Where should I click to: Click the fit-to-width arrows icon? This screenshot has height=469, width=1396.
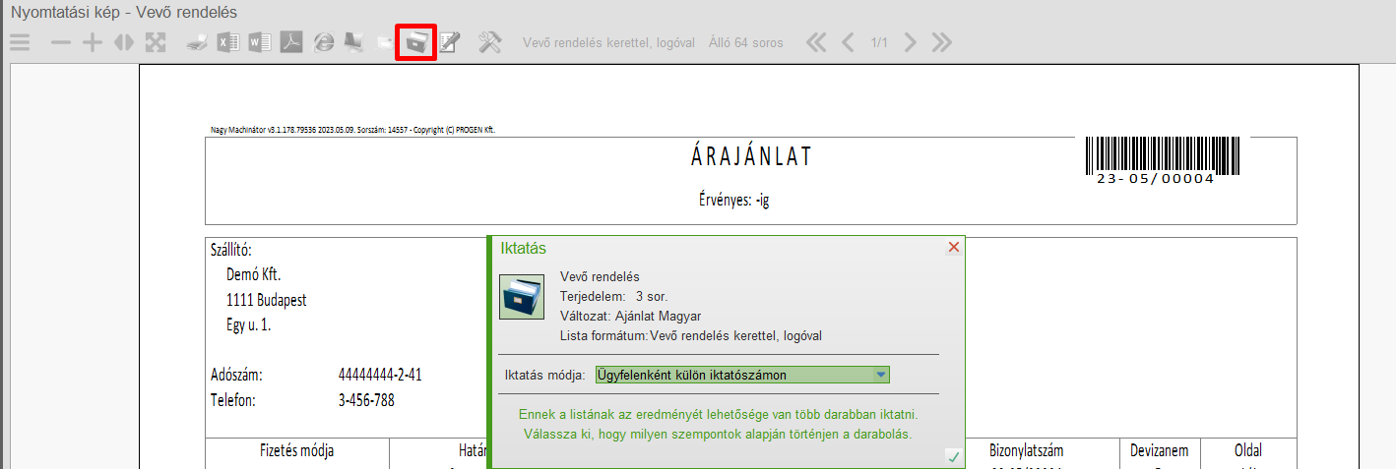(x=124, y=42)
